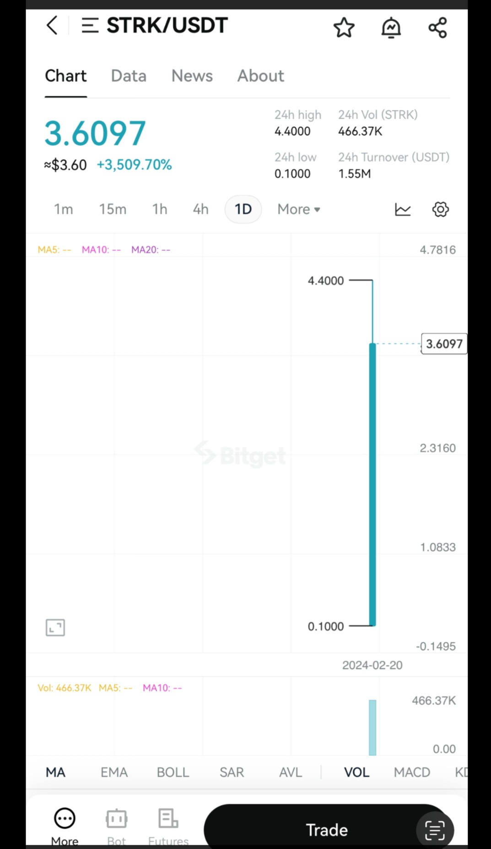Open the News tab

pyautogui.click(x=192, y=76)
